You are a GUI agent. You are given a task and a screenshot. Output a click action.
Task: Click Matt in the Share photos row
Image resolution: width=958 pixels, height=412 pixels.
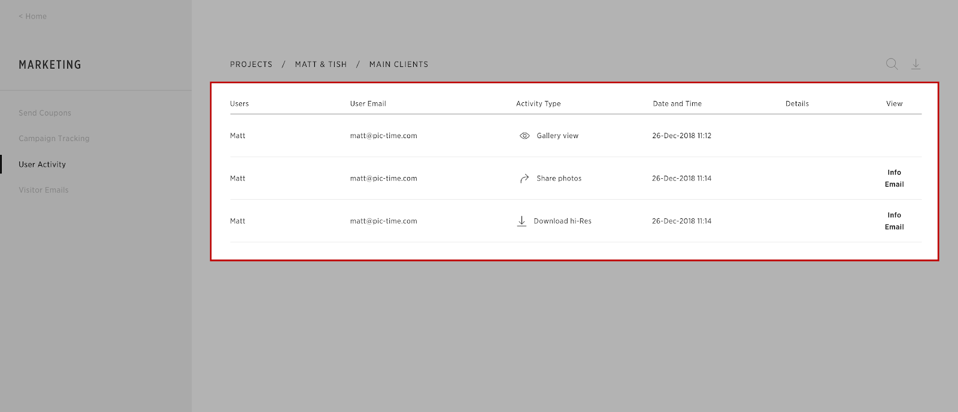(x=238, y=178)
